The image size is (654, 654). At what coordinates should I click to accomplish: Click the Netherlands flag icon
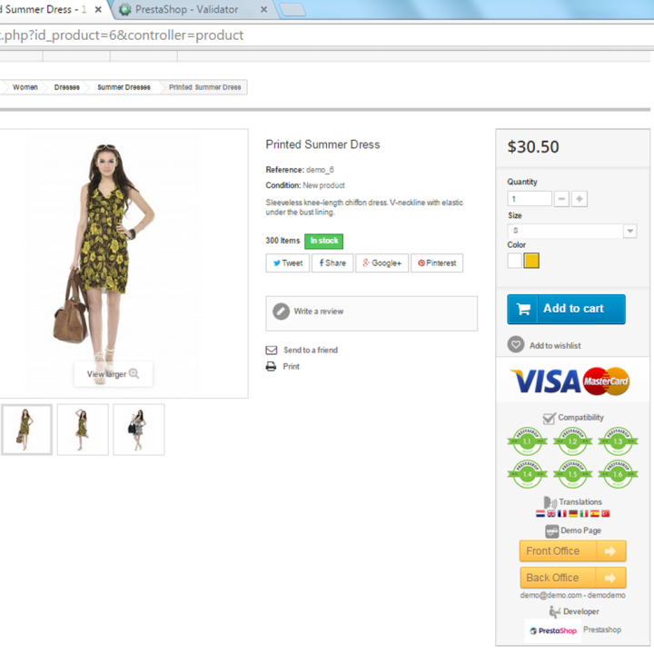pyautogui.click(x=540, y=514)
